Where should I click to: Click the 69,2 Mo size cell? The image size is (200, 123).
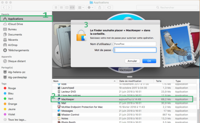coord(166,99)
